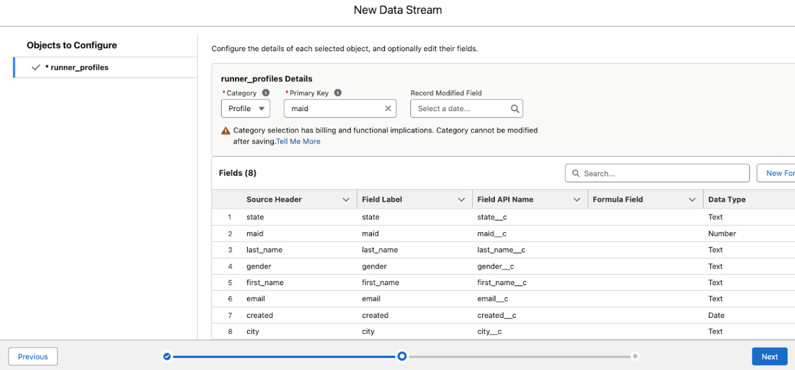This screenshot has width=795, height=370.
Task: Open the Tell Me More link
Action: click(298, 141)
